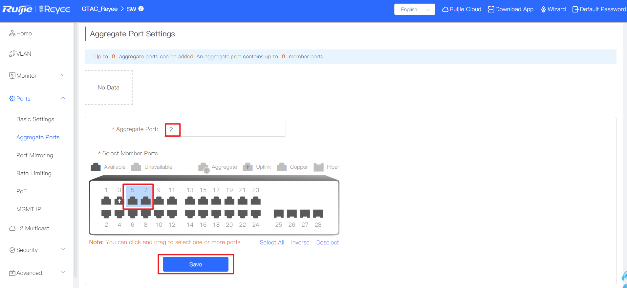
Task: Open VLAN page in sidebar
Action: 20,54
